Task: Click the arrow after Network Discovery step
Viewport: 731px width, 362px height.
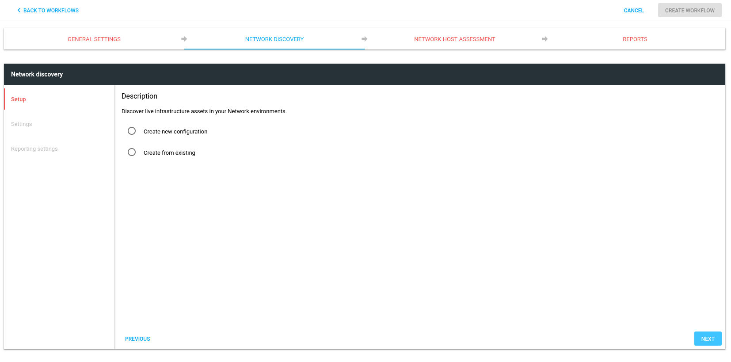Action: coord(364,39)
